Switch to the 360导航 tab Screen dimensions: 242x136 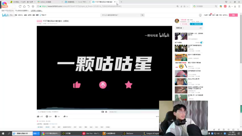click(x=23, y=2)
